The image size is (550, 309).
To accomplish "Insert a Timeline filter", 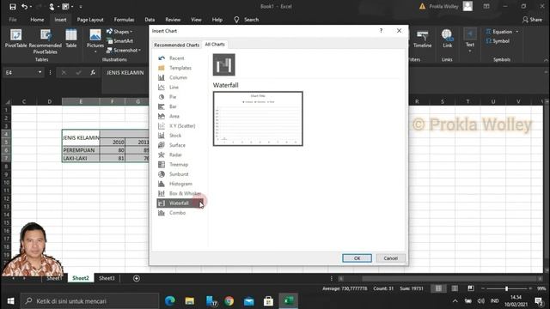I will pyautogui.click(x=422, y=39).
